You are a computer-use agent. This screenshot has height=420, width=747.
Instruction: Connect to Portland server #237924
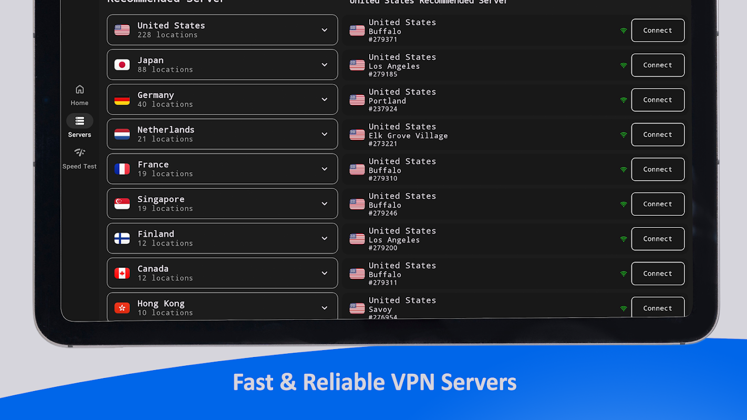(658, 100)
